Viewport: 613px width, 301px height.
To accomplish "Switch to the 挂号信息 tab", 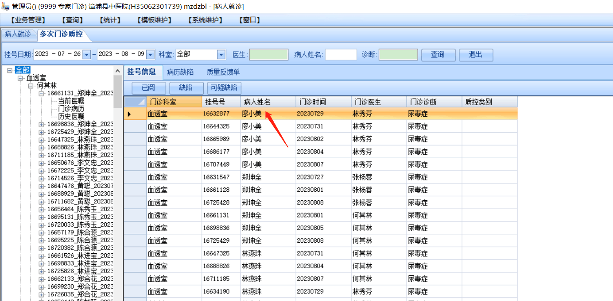I will coord(141,72).
